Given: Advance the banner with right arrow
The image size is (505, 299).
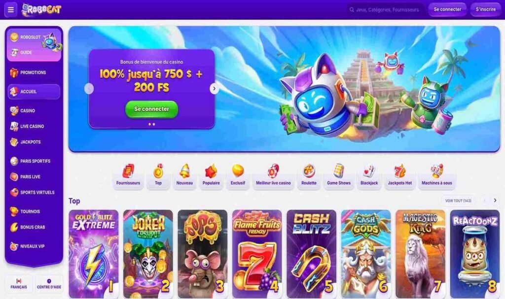Looking at the screenshot, I should 214,89.
